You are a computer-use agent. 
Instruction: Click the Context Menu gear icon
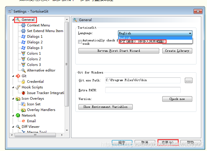point(23,25)
